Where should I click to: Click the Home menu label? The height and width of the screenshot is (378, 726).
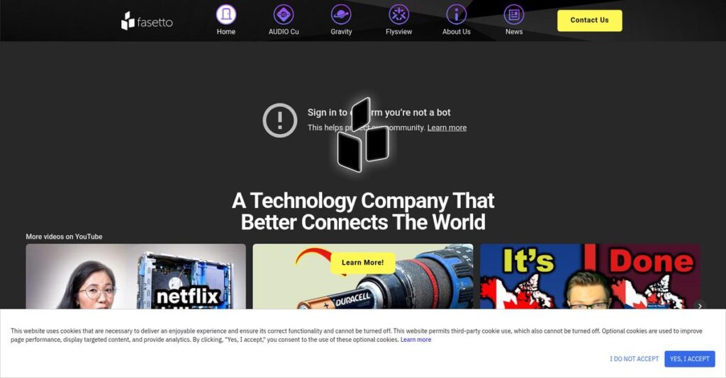226,31
